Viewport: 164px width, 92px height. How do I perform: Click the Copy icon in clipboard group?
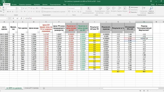tap(3, 10)
